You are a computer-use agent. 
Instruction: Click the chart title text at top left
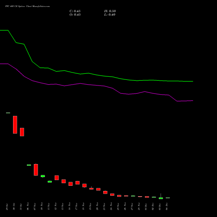(x=27, y=7)
